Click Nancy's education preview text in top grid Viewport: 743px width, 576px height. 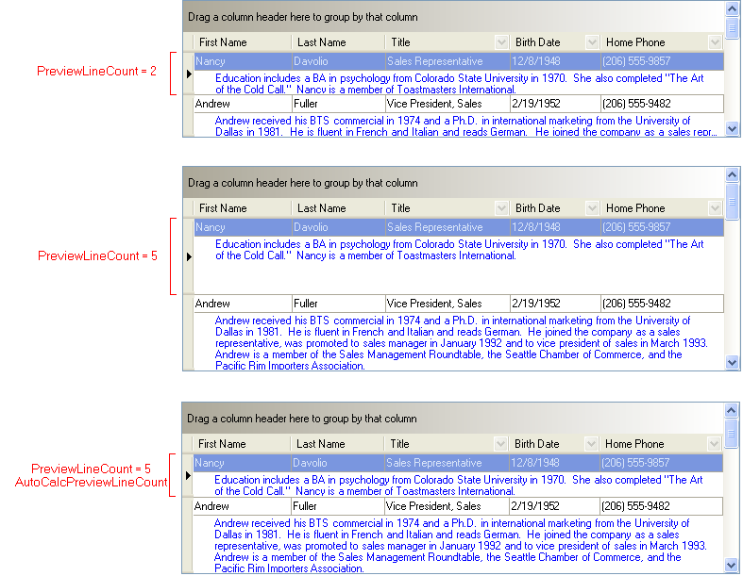(x=459, y=83)
